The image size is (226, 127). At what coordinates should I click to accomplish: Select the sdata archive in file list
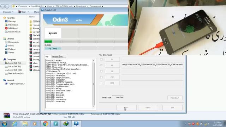[x=34, y=63]
